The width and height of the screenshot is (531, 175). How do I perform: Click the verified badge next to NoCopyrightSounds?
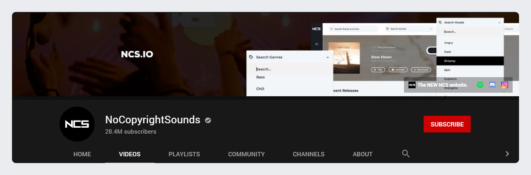point(208,120)
